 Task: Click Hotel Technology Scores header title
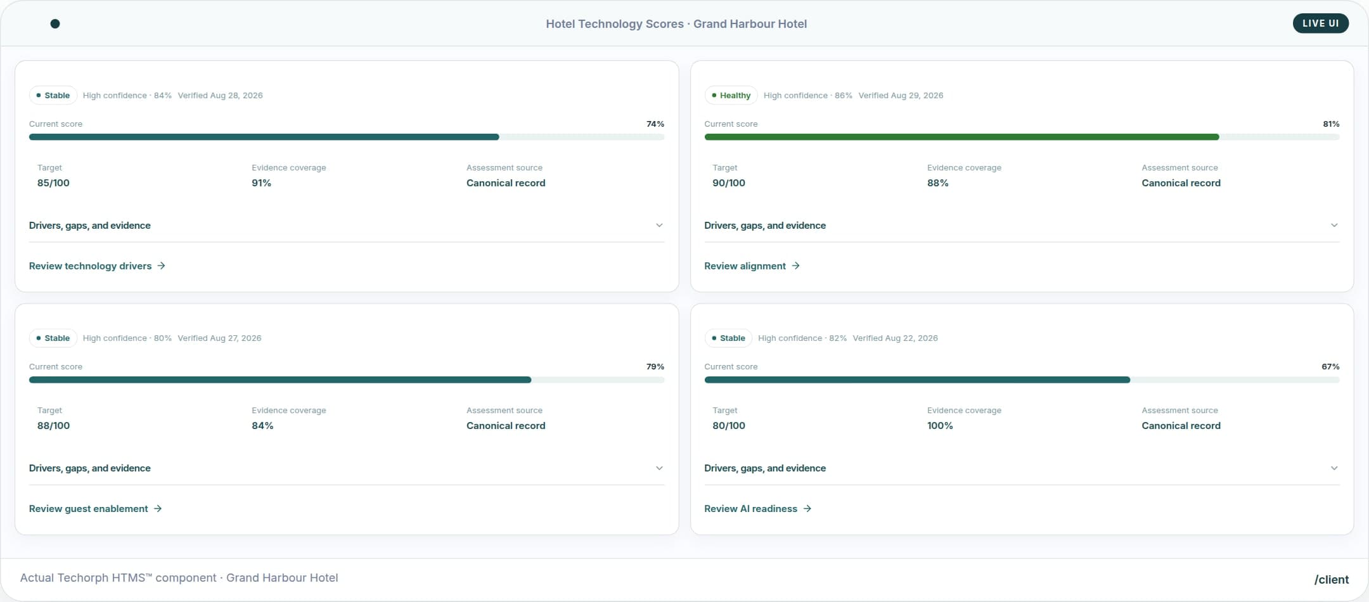tap(676, 24)
